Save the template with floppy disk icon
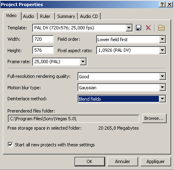 point(139,28)
